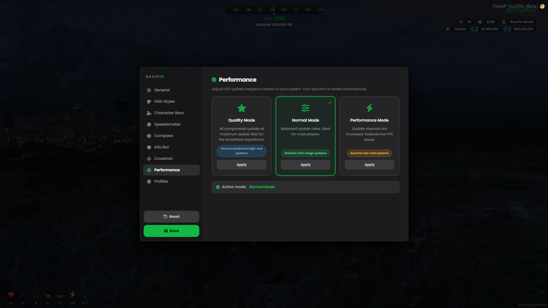Screen dimensions: 548x308
Task: Click the Normal Mode selected checkmark
Action: pos(330,102)
